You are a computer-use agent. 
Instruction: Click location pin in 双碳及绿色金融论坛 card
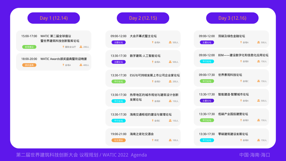point(241,42)
